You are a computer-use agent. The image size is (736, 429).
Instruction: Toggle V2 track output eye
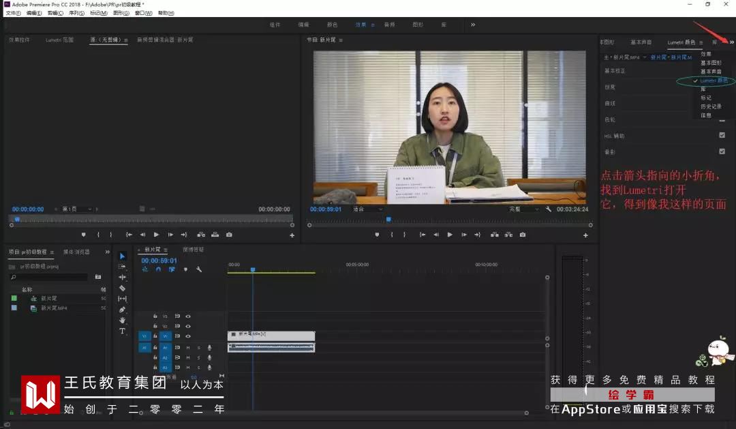pos(188,326)
